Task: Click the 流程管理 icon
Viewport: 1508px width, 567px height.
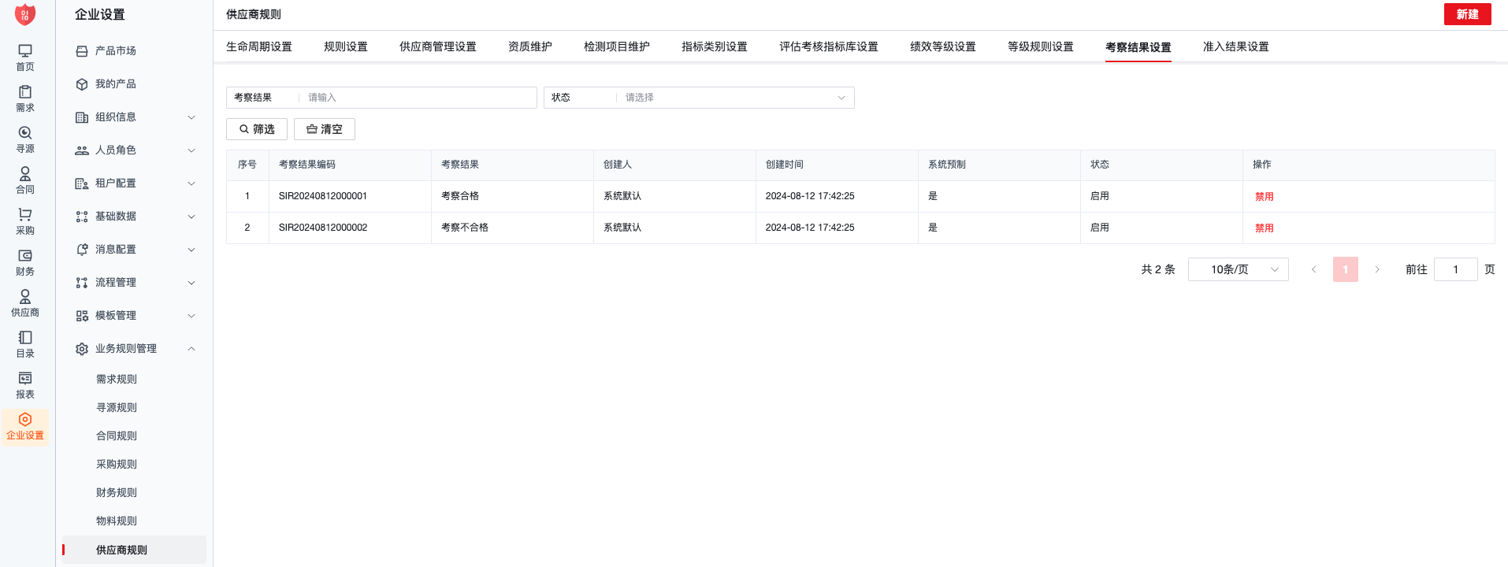Action: (x=82, y=283)
